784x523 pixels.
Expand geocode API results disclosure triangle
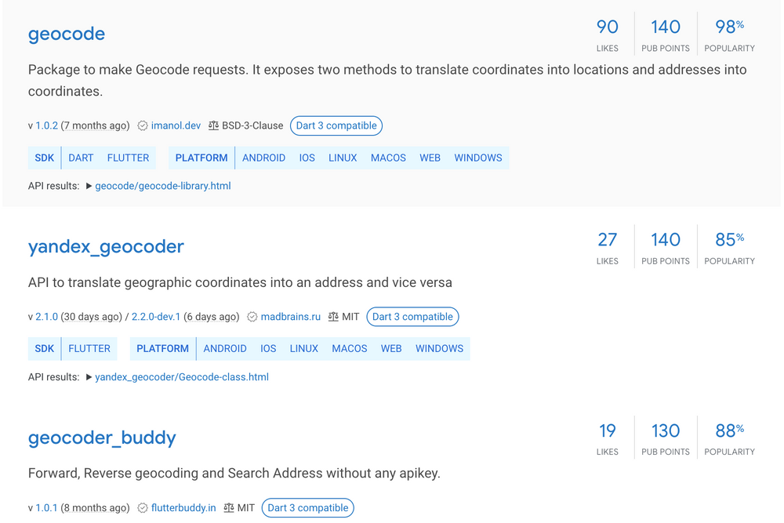click(x=89, y=186)
